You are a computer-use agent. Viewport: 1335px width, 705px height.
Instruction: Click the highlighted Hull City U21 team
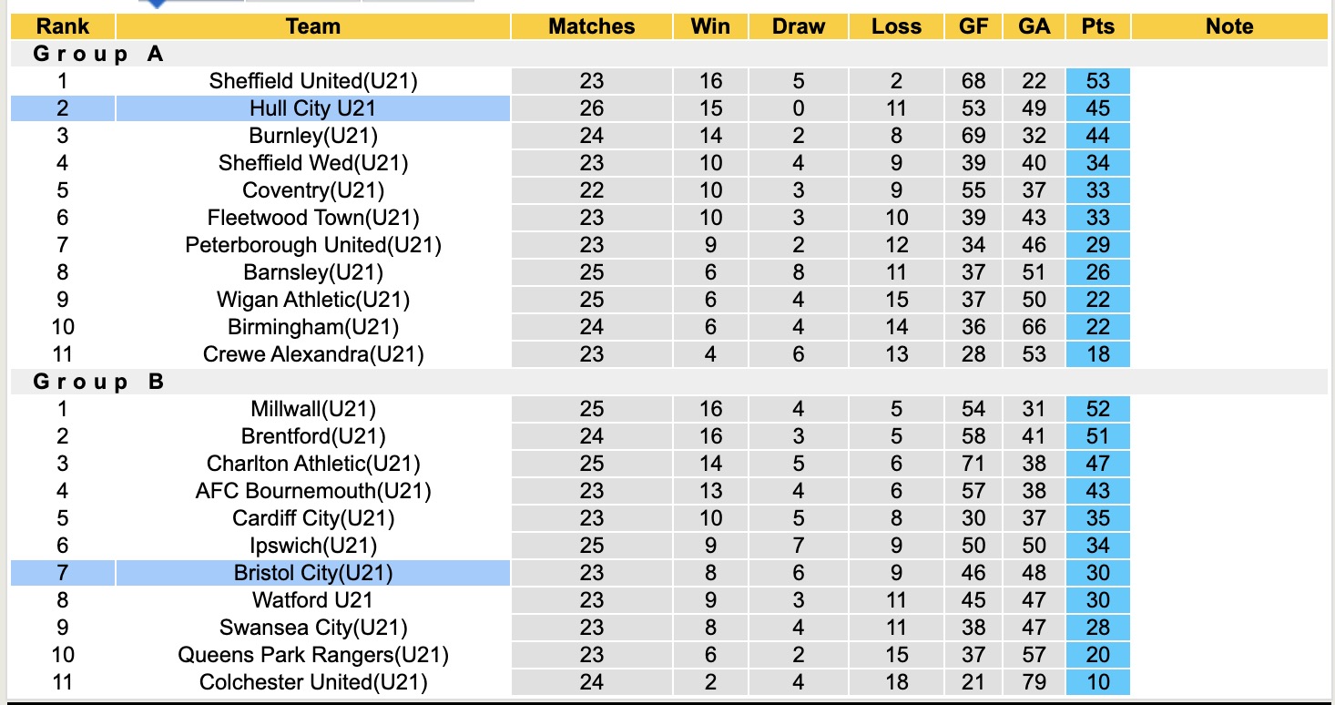(x=313, y=108)
